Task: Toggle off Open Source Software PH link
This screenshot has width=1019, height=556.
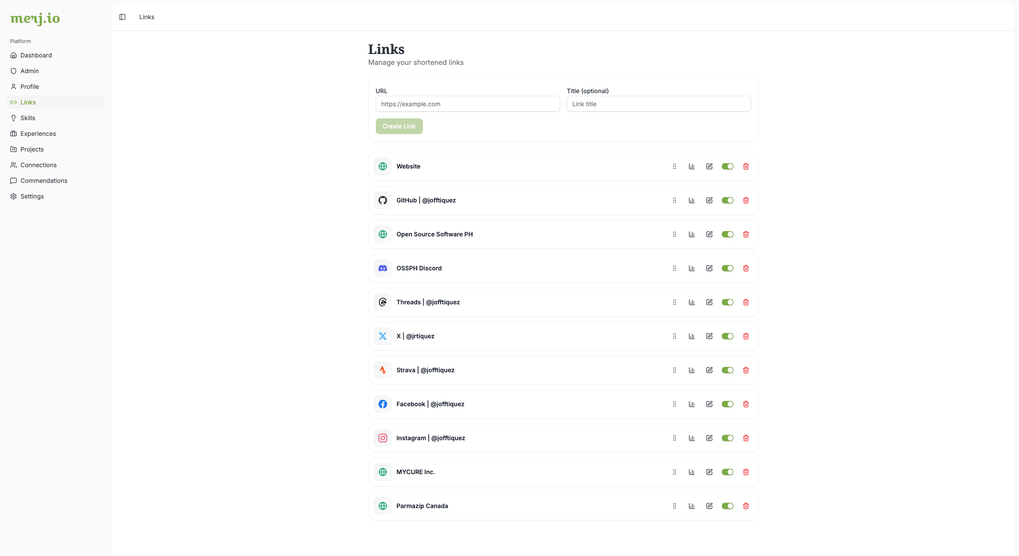Action: pos(728,234)
